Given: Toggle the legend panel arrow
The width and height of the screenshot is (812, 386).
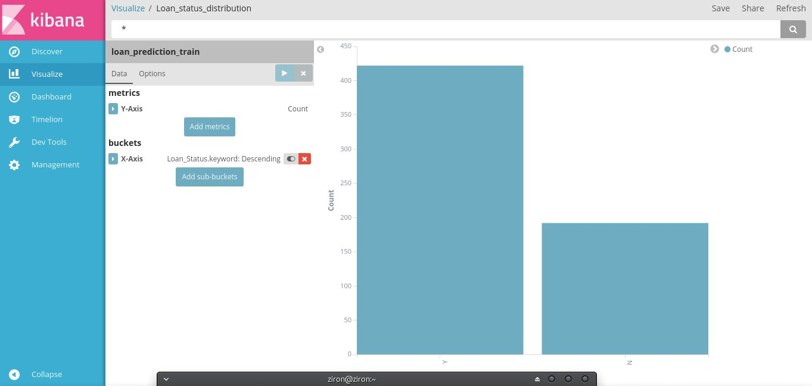Looking at the screenshot, I should coord(715,49).
